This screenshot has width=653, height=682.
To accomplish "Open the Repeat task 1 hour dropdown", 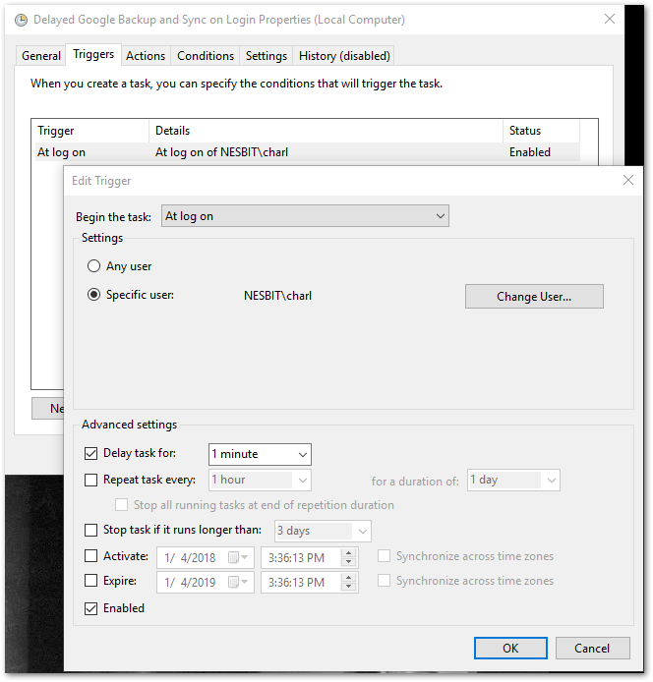I will pos(260,480).
